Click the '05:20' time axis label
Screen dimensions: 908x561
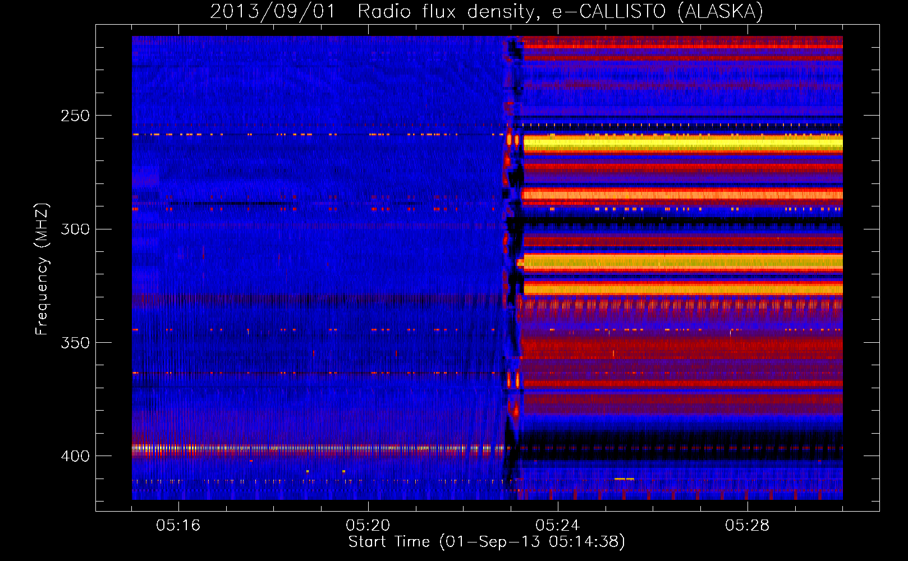point(368,525)
